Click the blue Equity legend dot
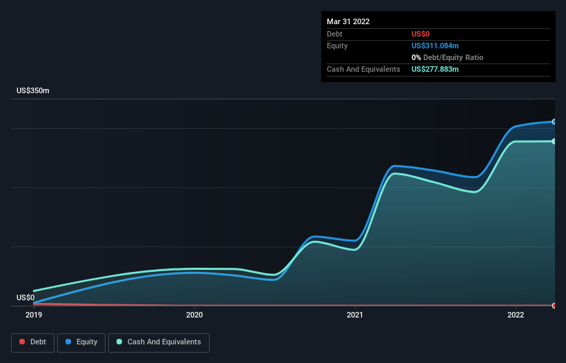The width and height of the screenshot is (566, 363). pos(68,342)
